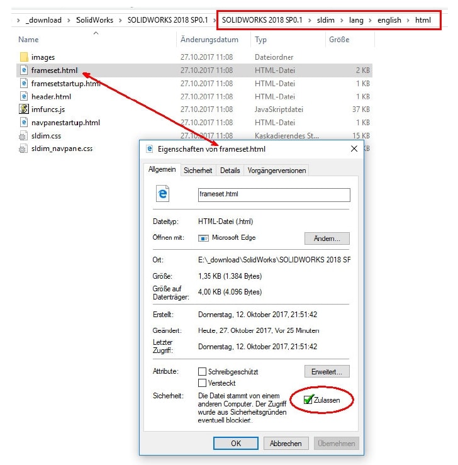
Task: Expand chevron after the second SOLIDWORKS 2018 SP0.1
Action: [x=310, y=20]
